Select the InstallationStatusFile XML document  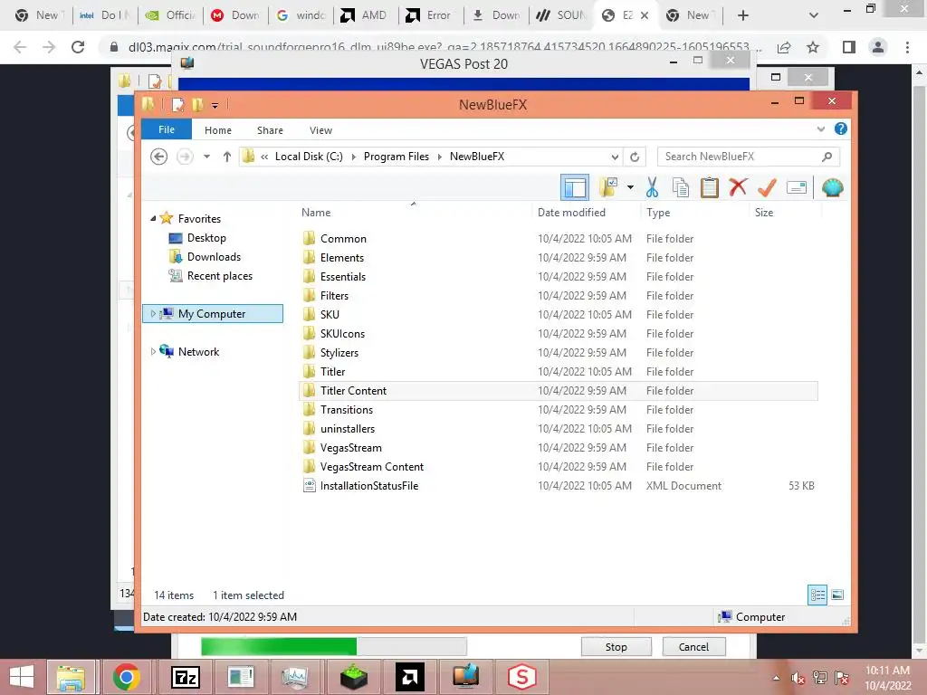pyautogui.click(x=558, y=486)
